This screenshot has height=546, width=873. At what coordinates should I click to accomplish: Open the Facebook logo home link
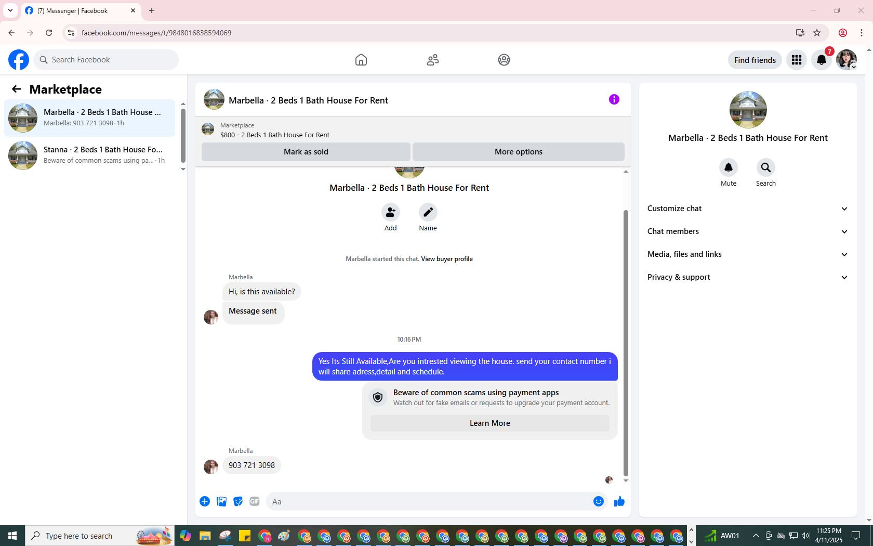(19, 60)
